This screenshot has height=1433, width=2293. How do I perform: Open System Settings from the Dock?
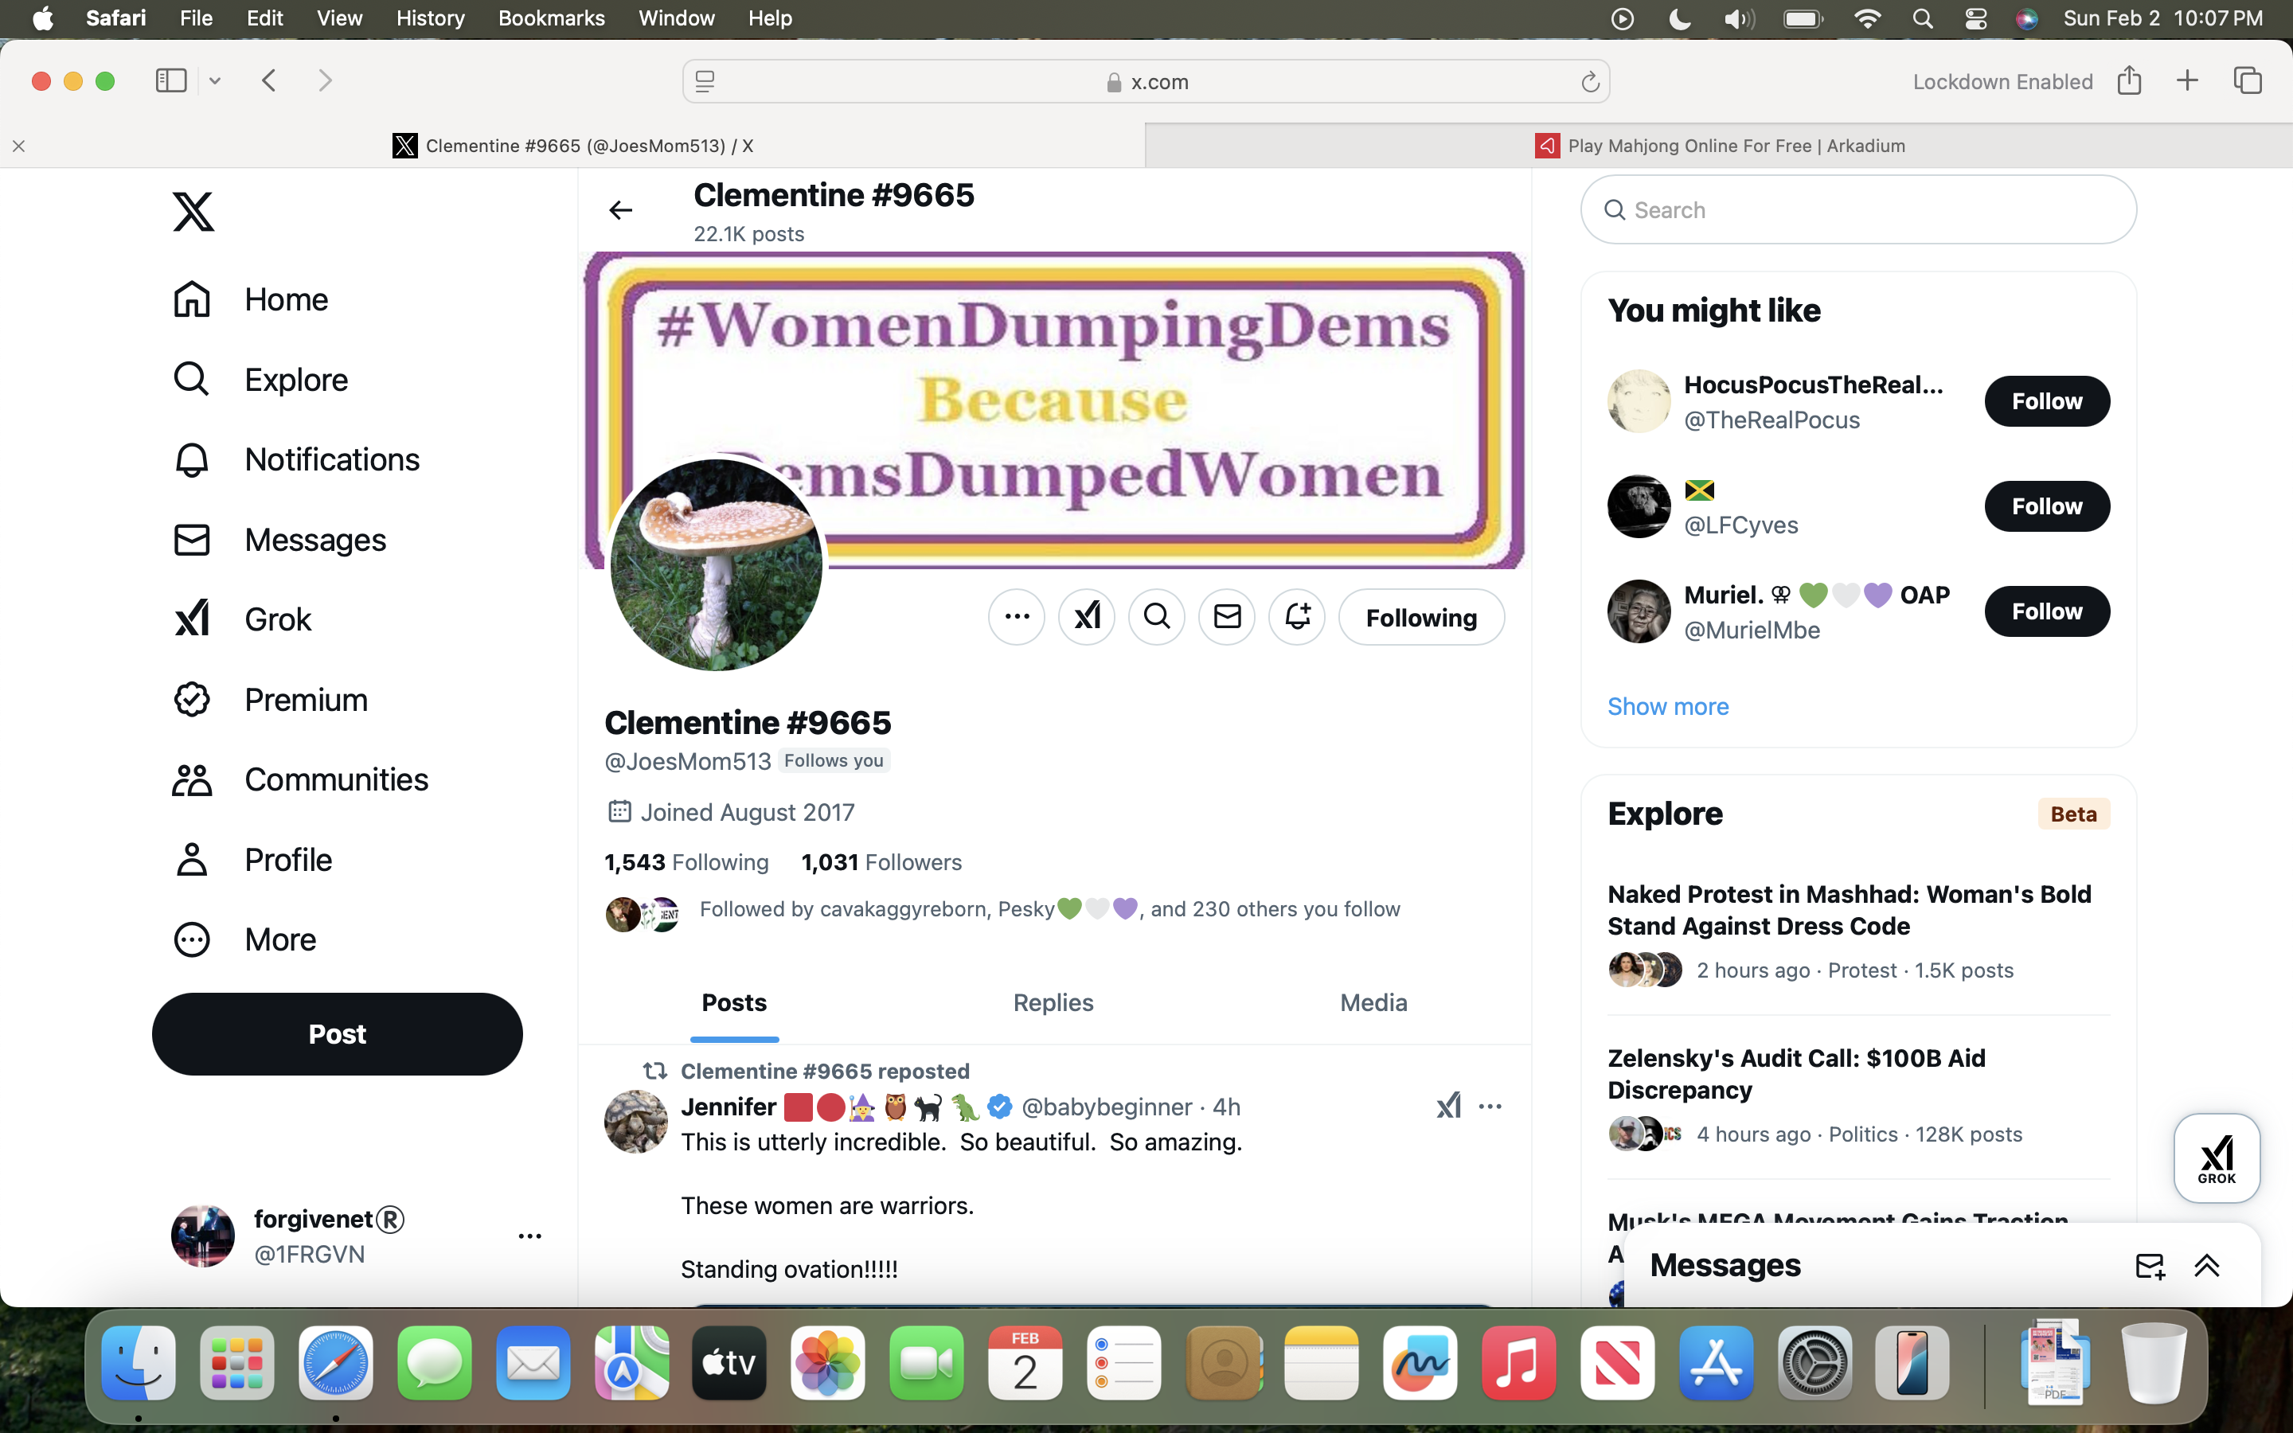coord(1814,1363)
